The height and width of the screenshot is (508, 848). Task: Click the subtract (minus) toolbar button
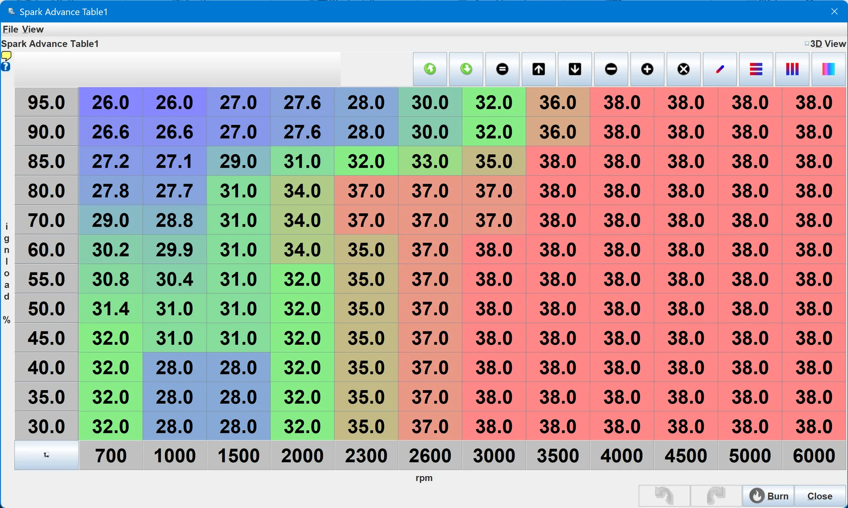tap(611, 69)
